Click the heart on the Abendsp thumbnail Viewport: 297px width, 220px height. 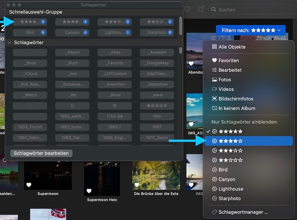pyautogui.click(x=191, y=64)
